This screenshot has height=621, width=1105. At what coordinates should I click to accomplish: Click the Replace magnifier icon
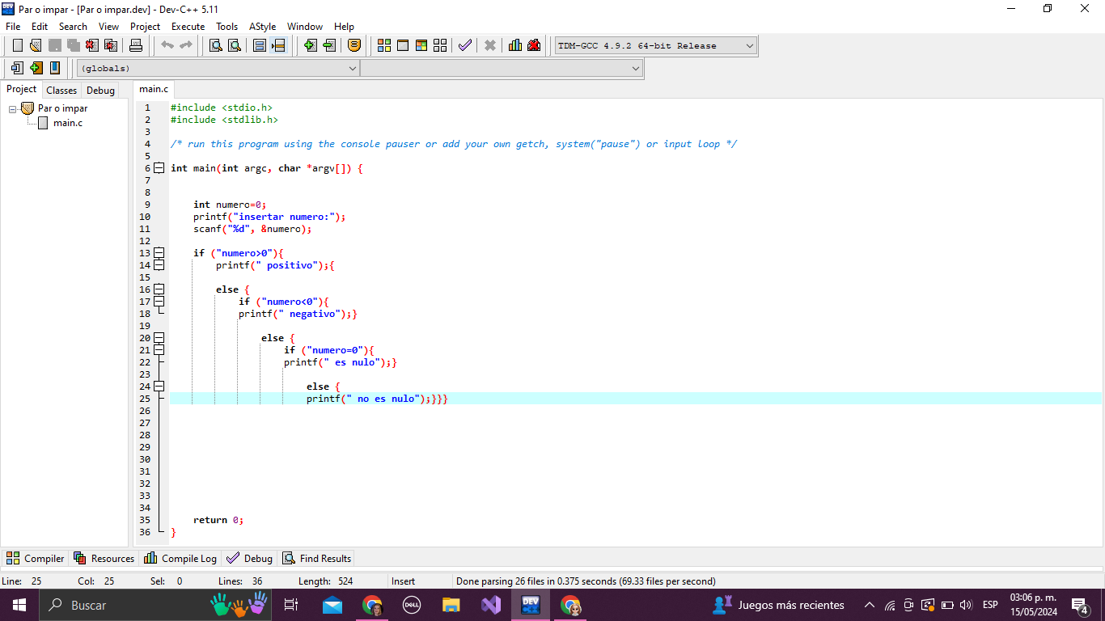pos(234,45)
